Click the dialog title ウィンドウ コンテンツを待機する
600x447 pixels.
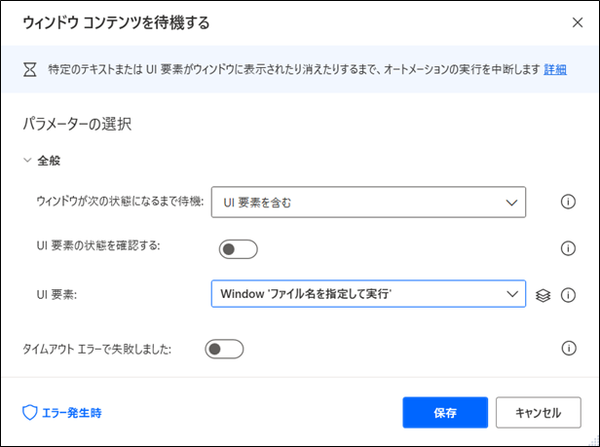116,22
